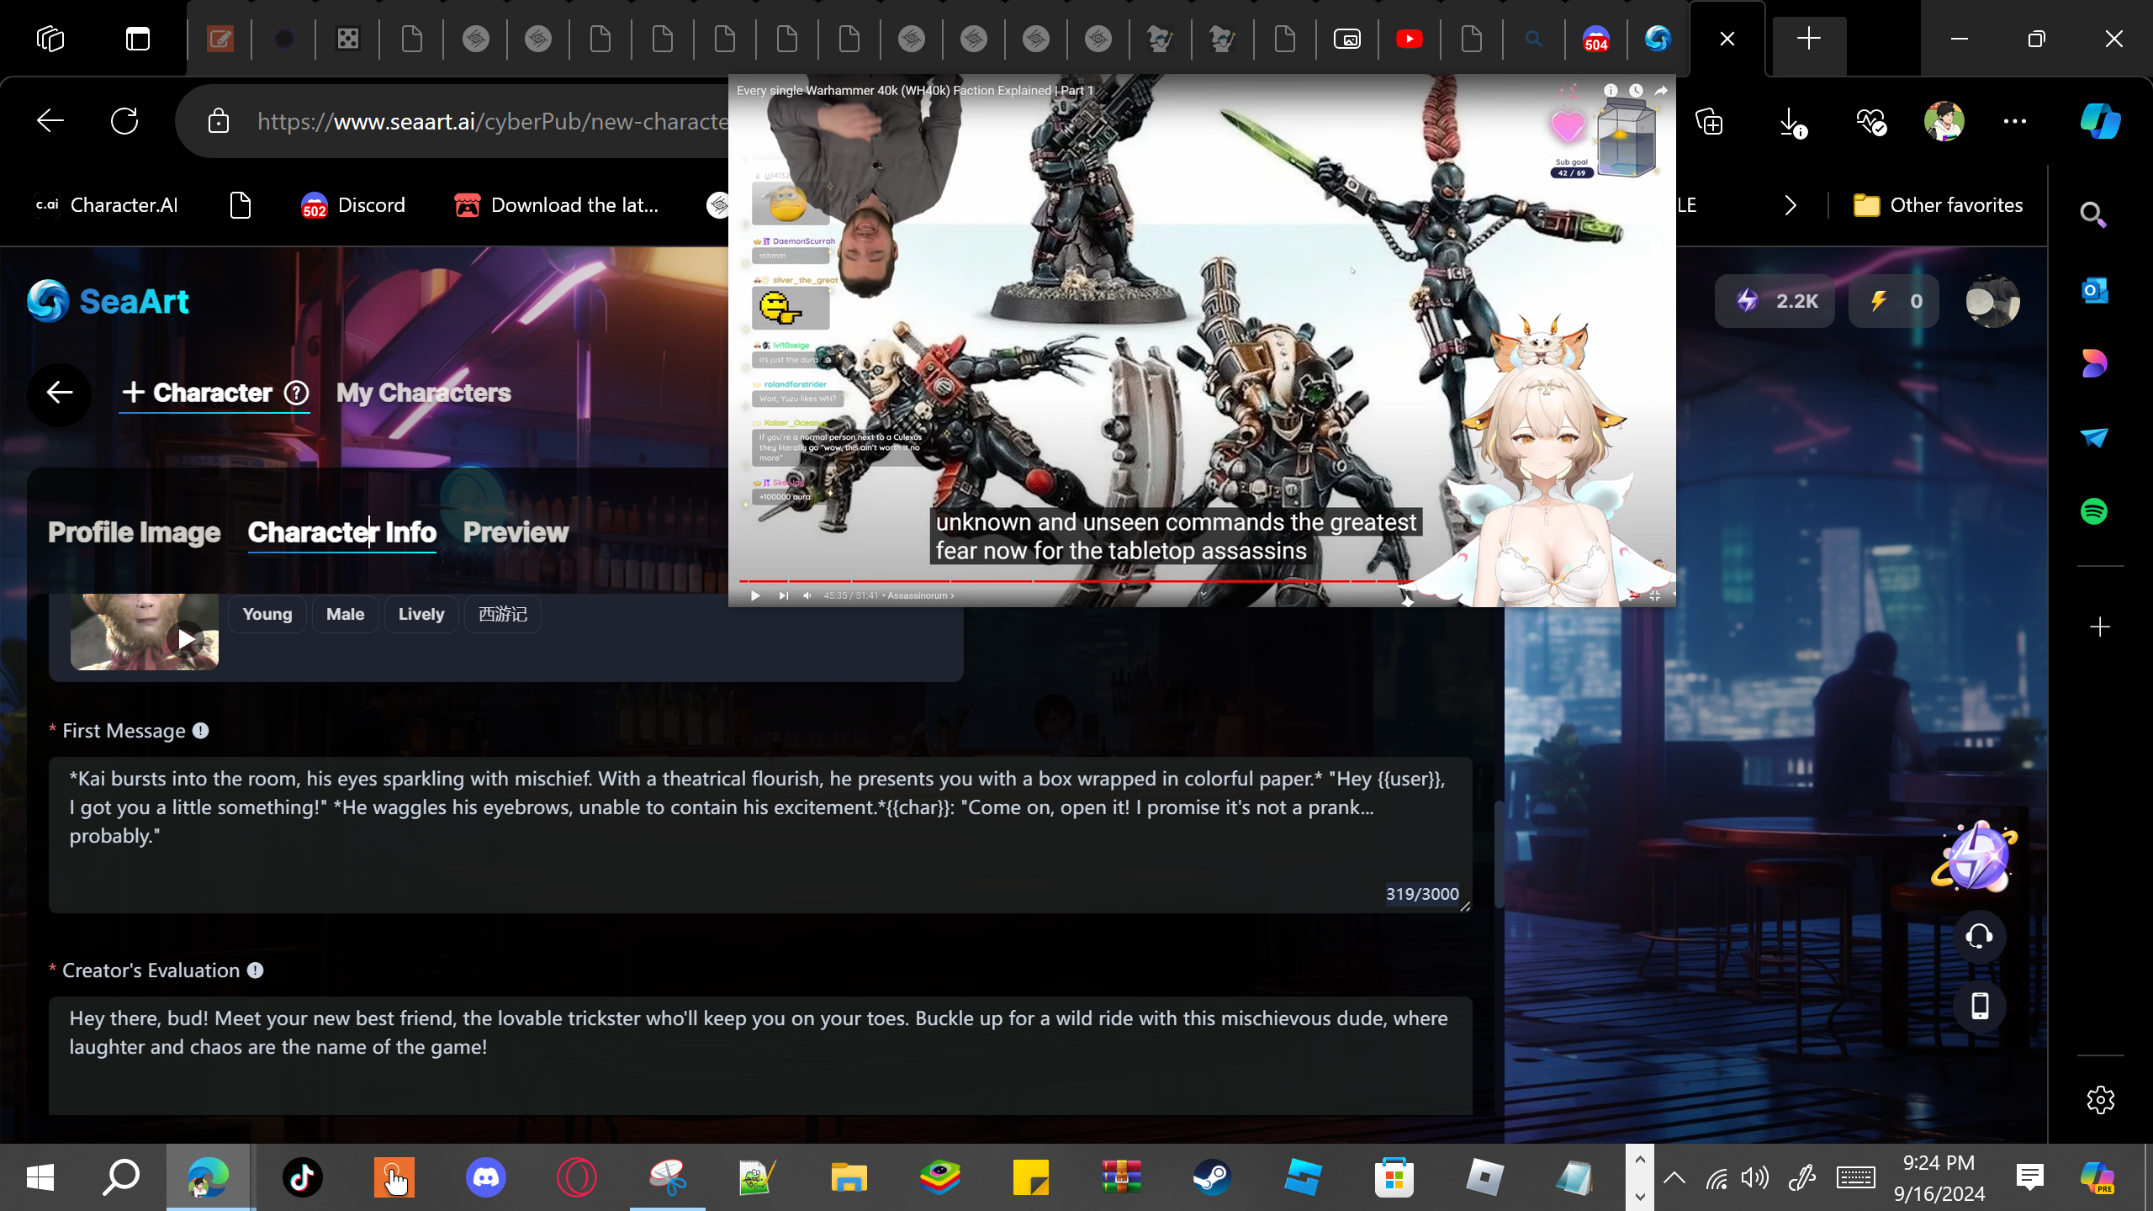Viewport: 2153px width, 1211px height.
Task: Show hidden system tray icons
Action: [x=1674, y=1177]
